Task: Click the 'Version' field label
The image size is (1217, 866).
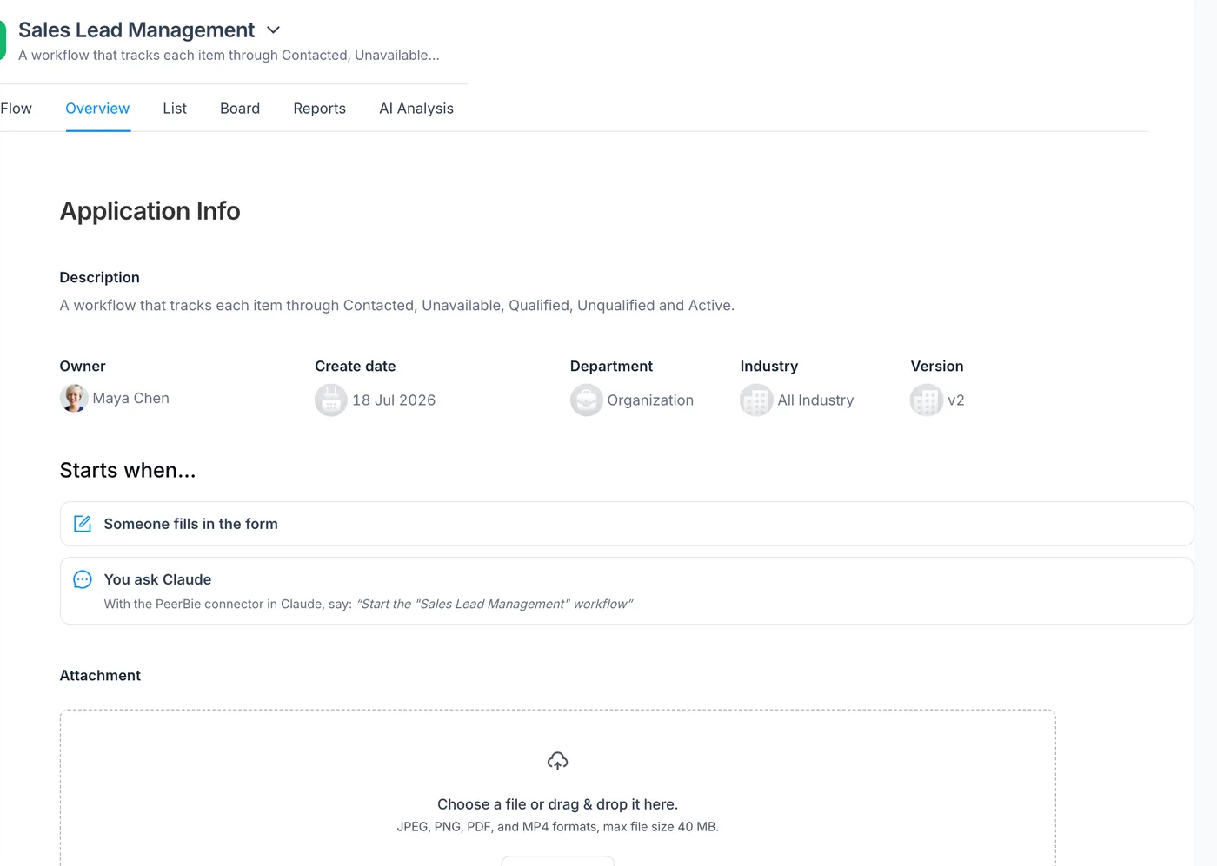Action: click(937, 367)
